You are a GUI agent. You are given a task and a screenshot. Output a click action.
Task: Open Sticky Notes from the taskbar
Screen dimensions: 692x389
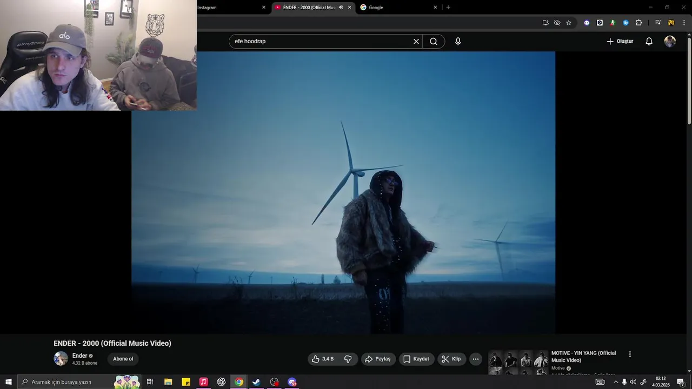(x=186, y=382)
